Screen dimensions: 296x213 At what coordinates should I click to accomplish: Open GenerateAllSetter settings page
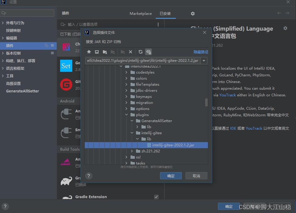(x=22, y=91)
